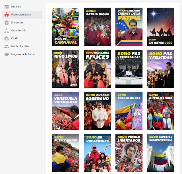
Task: Click the CLAP globe icon
Action: (x=7, y=38)
